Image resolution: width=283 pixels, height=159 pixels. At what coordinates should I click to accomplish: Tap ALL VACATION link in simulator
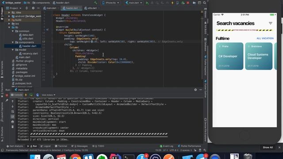[x=265, y=38]
